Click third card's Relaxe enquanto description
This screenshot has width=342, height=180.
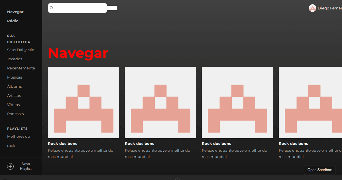click(x=235, y=154)
